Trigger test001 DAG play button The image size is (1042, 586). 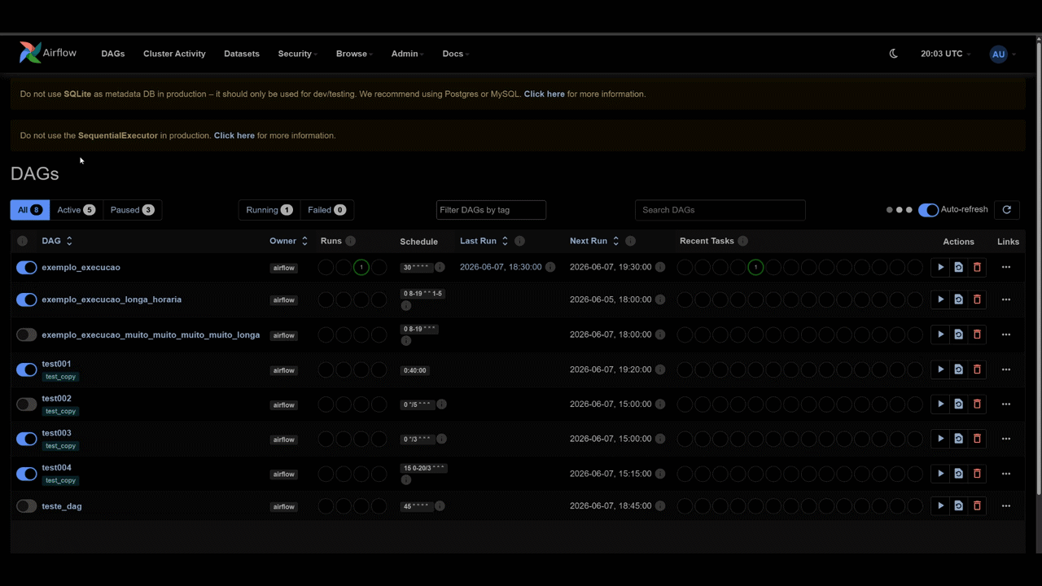coord(940,370)
